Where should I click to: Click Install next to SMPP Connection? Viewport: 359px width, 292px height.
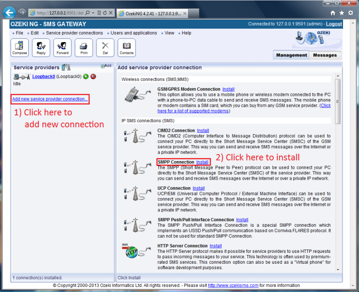point(202,162)
